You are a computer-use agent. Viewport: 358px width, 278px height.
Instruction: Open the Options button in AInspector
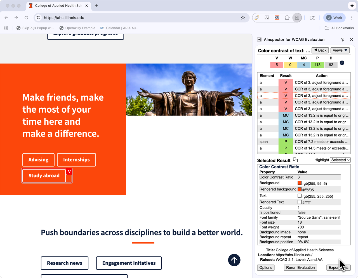click(265, 268)
